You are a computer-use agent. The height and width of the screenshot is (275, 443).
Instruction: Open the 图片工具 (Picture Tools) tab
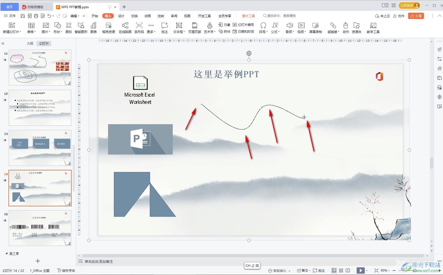(x=249, y=16)
